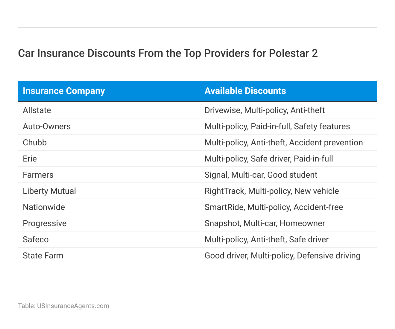Click the Auto-Owners company cell
Image resolution: width=395 pixels, height=329 pixels.
pos(47,127)
